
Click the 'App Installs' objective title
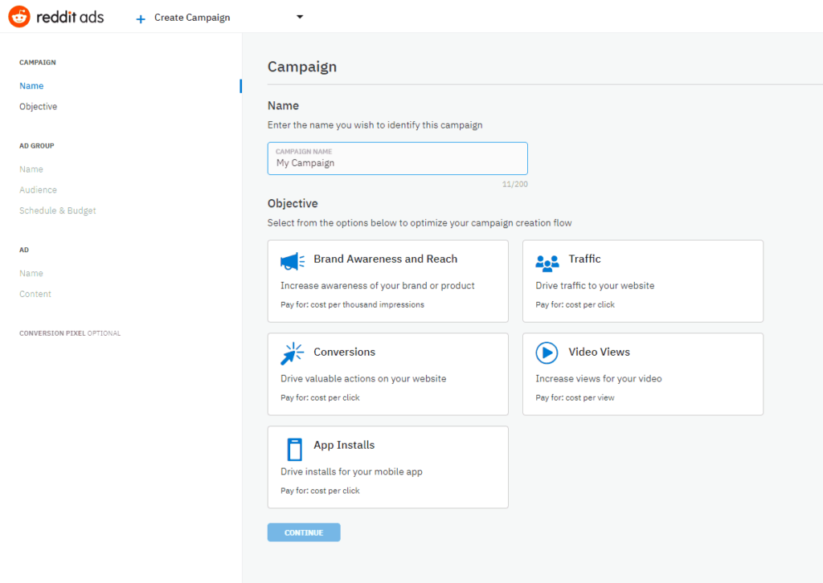tap(344, 445)
